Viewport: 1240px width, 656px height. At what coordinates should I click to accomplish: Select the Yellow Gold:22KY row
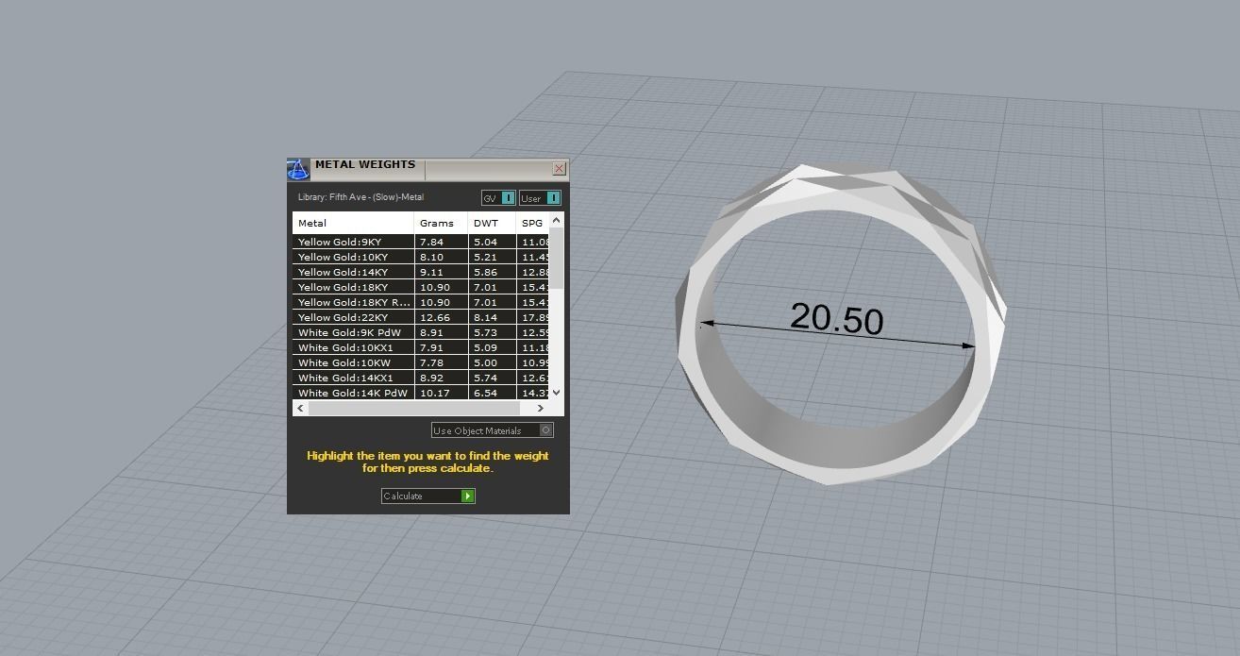[420, 317]
